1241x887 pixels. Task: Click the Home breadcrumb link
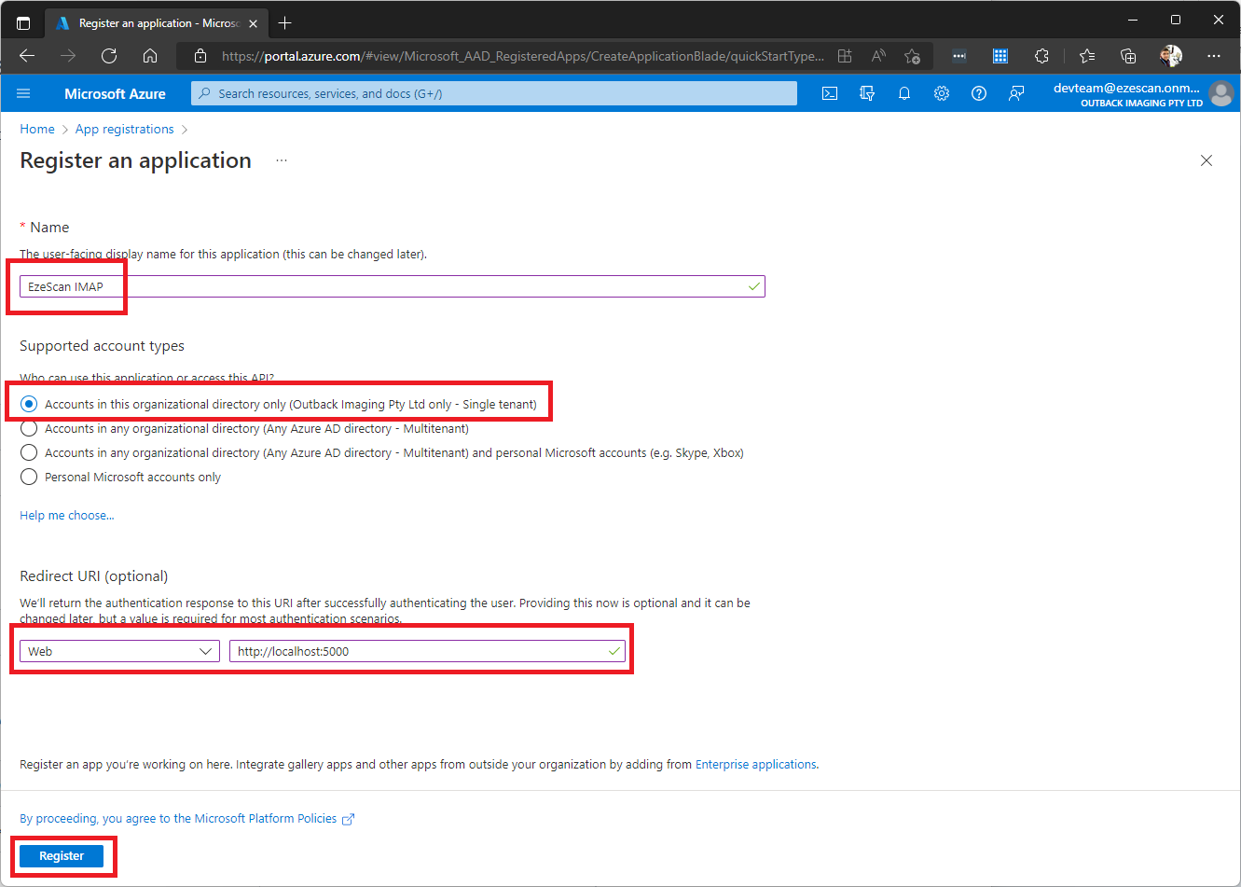click(x=37, y=129)
